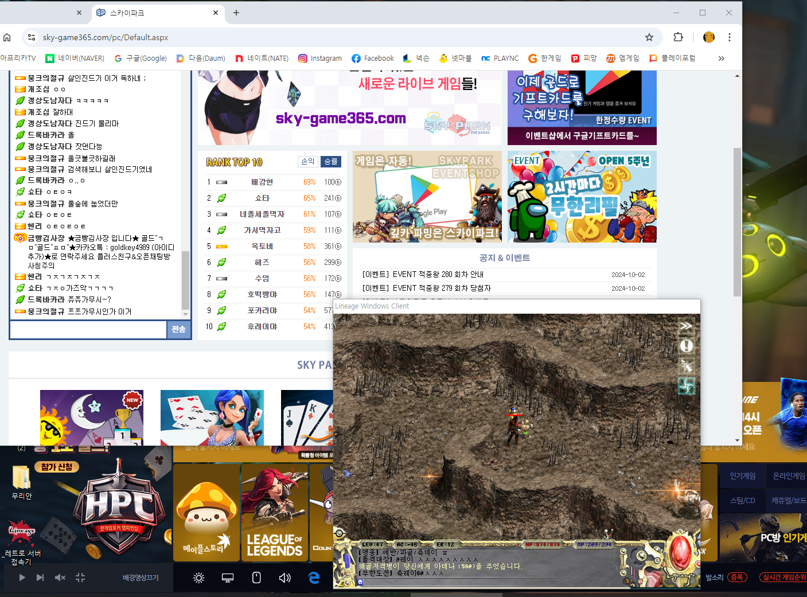Open the Google bookmark
The height and width of the screenshot is (597, 807).
(x=141, y=58)
